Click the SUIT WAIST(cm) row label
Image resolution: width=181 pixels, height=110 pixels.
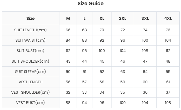[x=31, y=40]
